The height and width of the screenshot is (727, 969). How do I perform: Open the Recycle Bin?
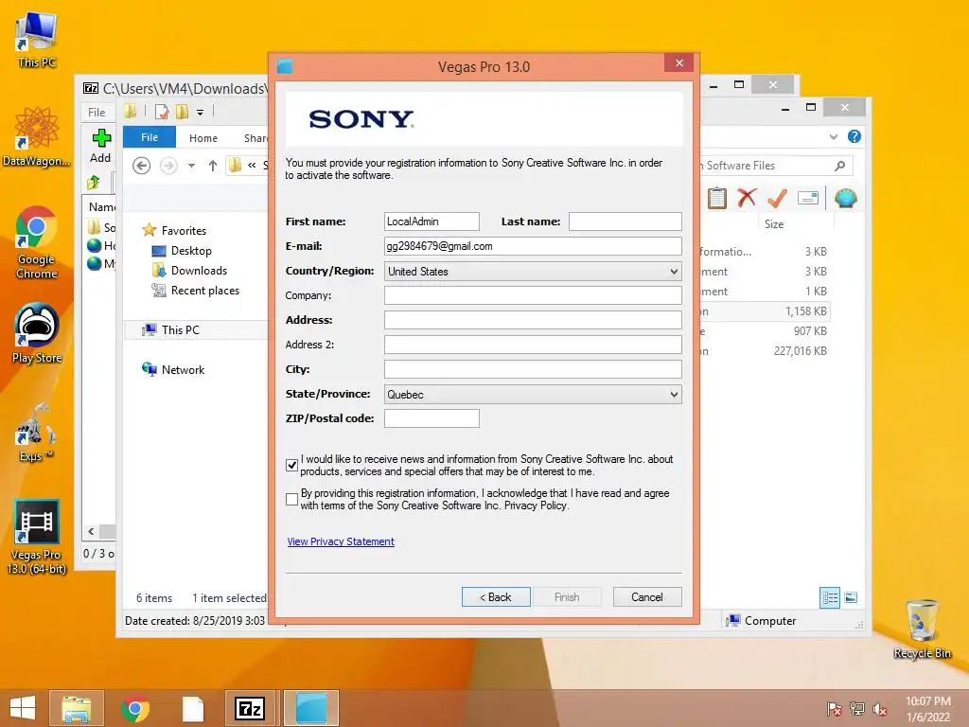pyautogui.click(x=922, y=629)
